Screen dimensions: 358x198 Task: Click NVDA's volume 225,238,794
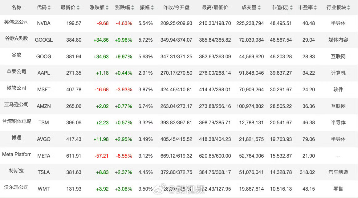click(x=250, y=23)
